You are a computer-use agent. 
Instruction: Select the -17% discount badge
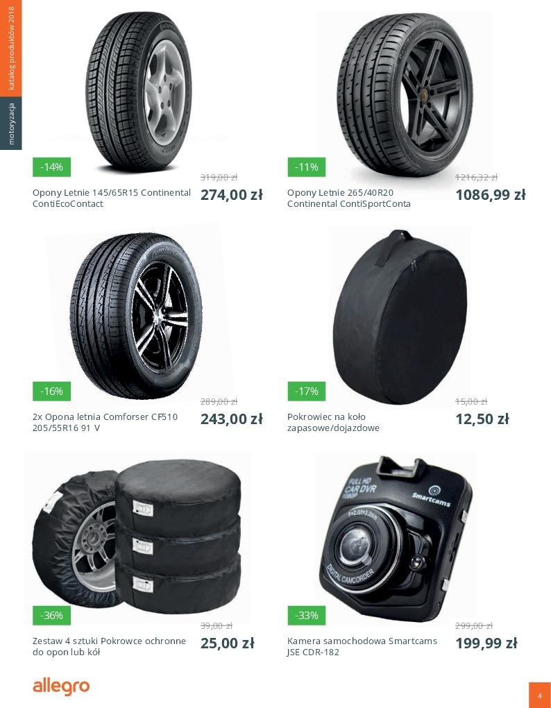[307, 391]
